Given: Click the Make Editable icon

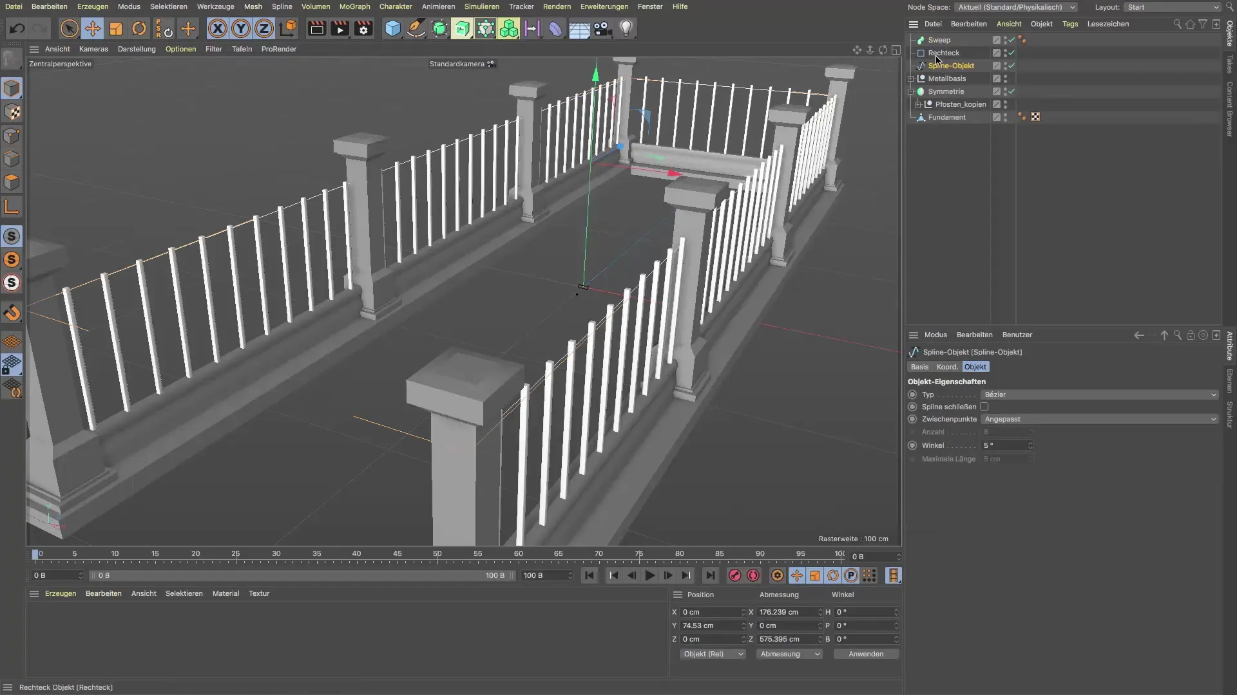Looking at the screenshot, I should point(12,60).
